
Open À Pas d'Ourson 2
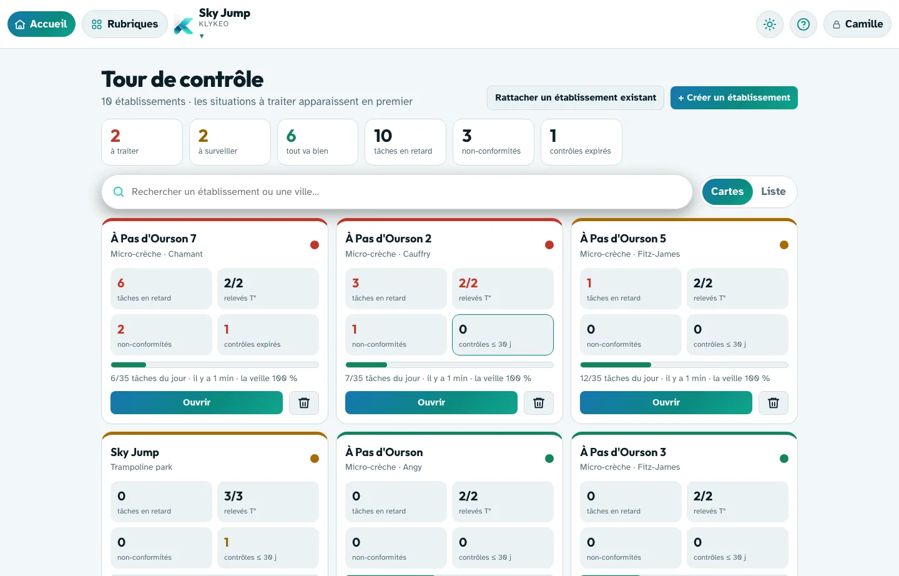click(x=431, y=403)
